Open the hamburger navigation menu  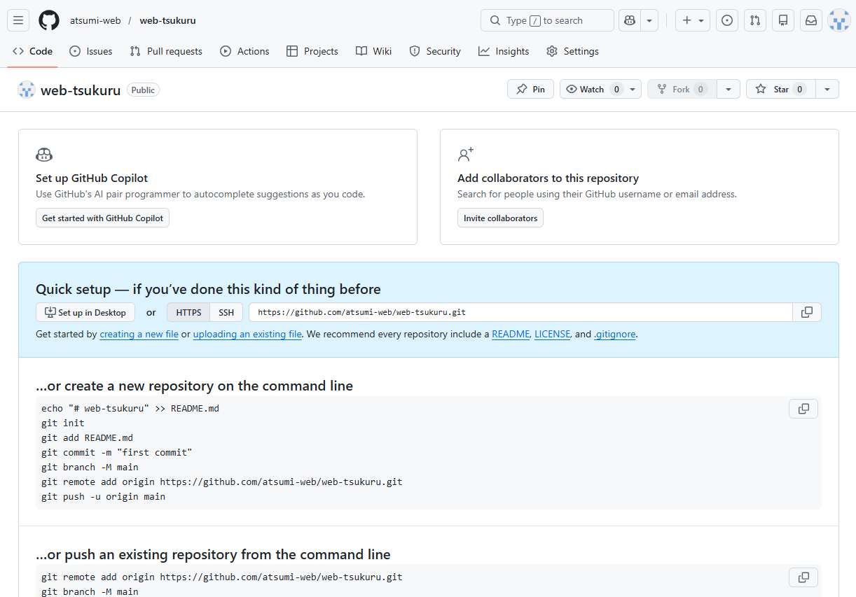point(18,20)
